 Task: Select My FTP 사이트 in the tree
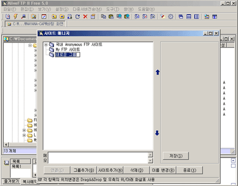pyautogui.click(x=68, y=50)
